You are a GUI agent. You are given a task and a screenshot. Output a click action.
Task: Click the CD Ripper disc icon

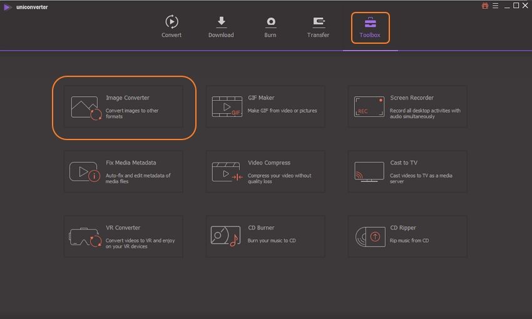(369, 236)
